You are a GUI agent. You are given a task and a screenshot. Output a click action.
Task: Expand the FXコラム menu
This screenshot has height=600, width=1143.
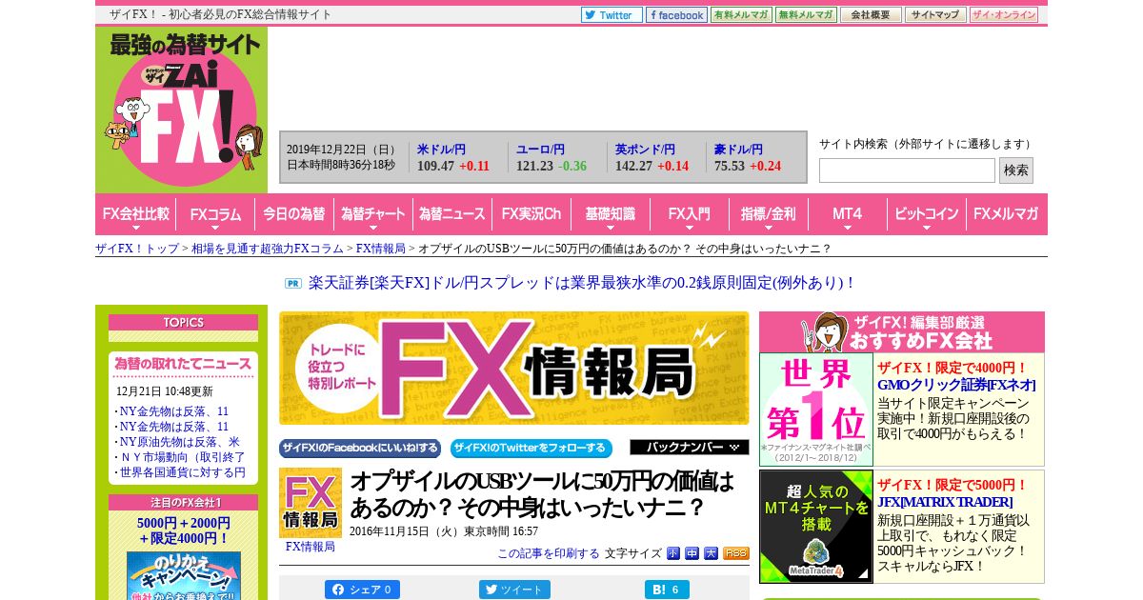(x=215, y=214)
